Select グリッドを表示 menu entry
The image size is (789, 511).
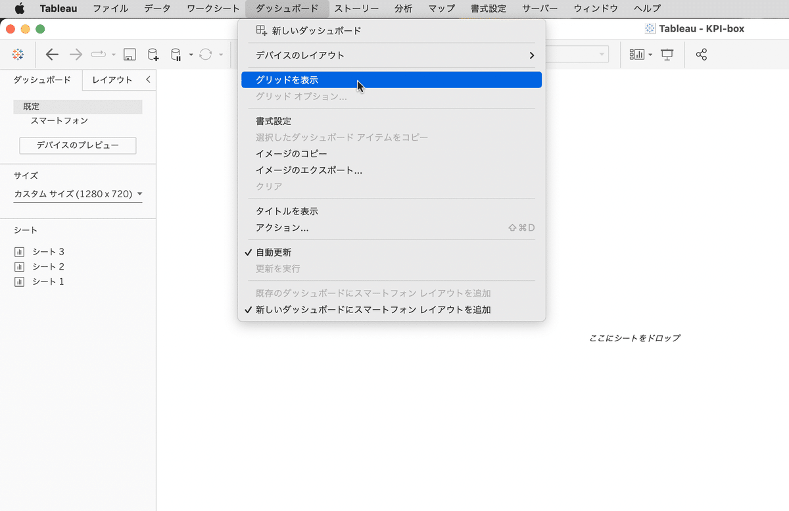(x=391, y=80)
